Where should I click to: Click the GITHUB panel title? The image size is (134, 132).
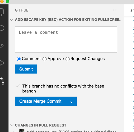(x=22, y=10)
